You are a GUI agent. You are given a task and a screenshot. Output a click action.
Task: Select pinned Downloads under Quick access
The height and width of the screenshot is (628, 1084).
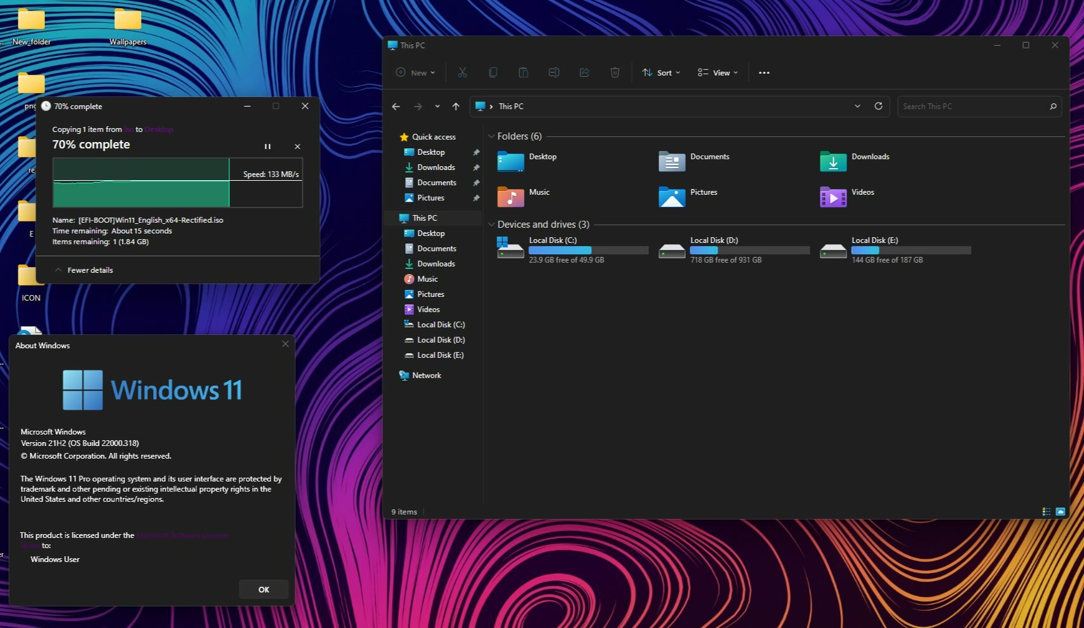[x=436, y=167]
